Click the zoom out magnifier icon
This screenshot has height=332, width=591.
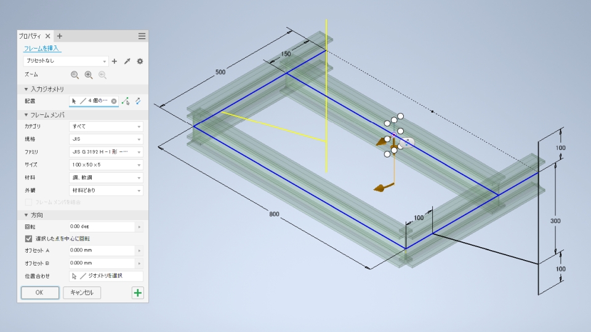74,75
